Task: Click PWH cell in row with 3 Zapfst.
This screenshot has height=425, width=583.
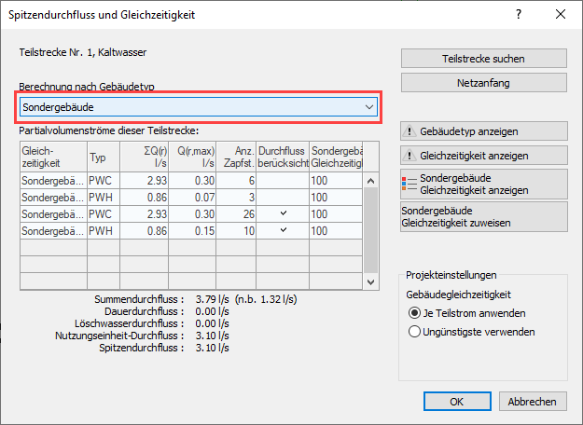Action: (104, 198)
